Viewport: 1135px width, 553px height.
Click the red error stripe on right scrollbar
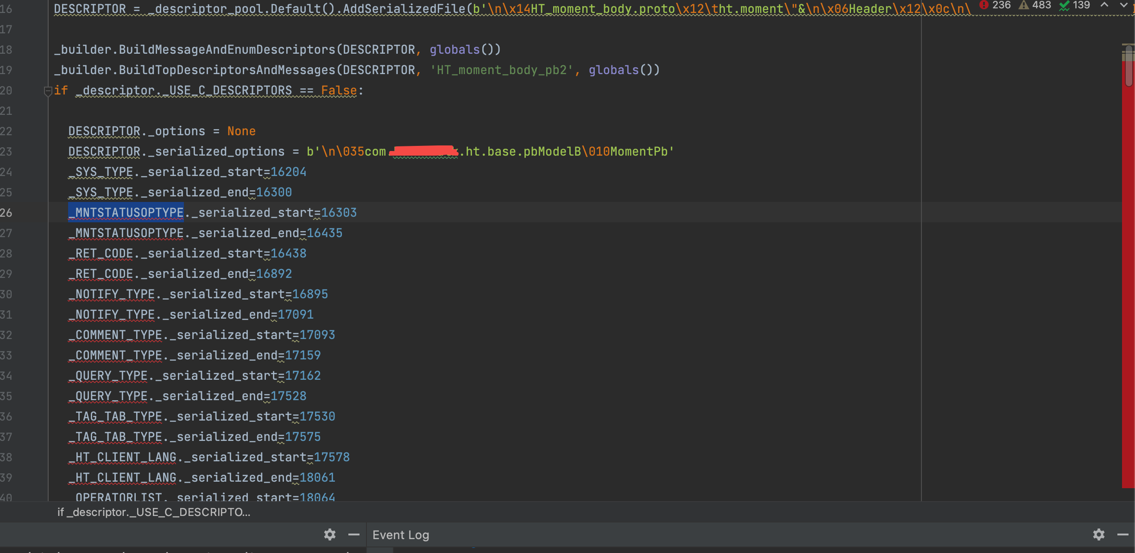pos(1127,278)
